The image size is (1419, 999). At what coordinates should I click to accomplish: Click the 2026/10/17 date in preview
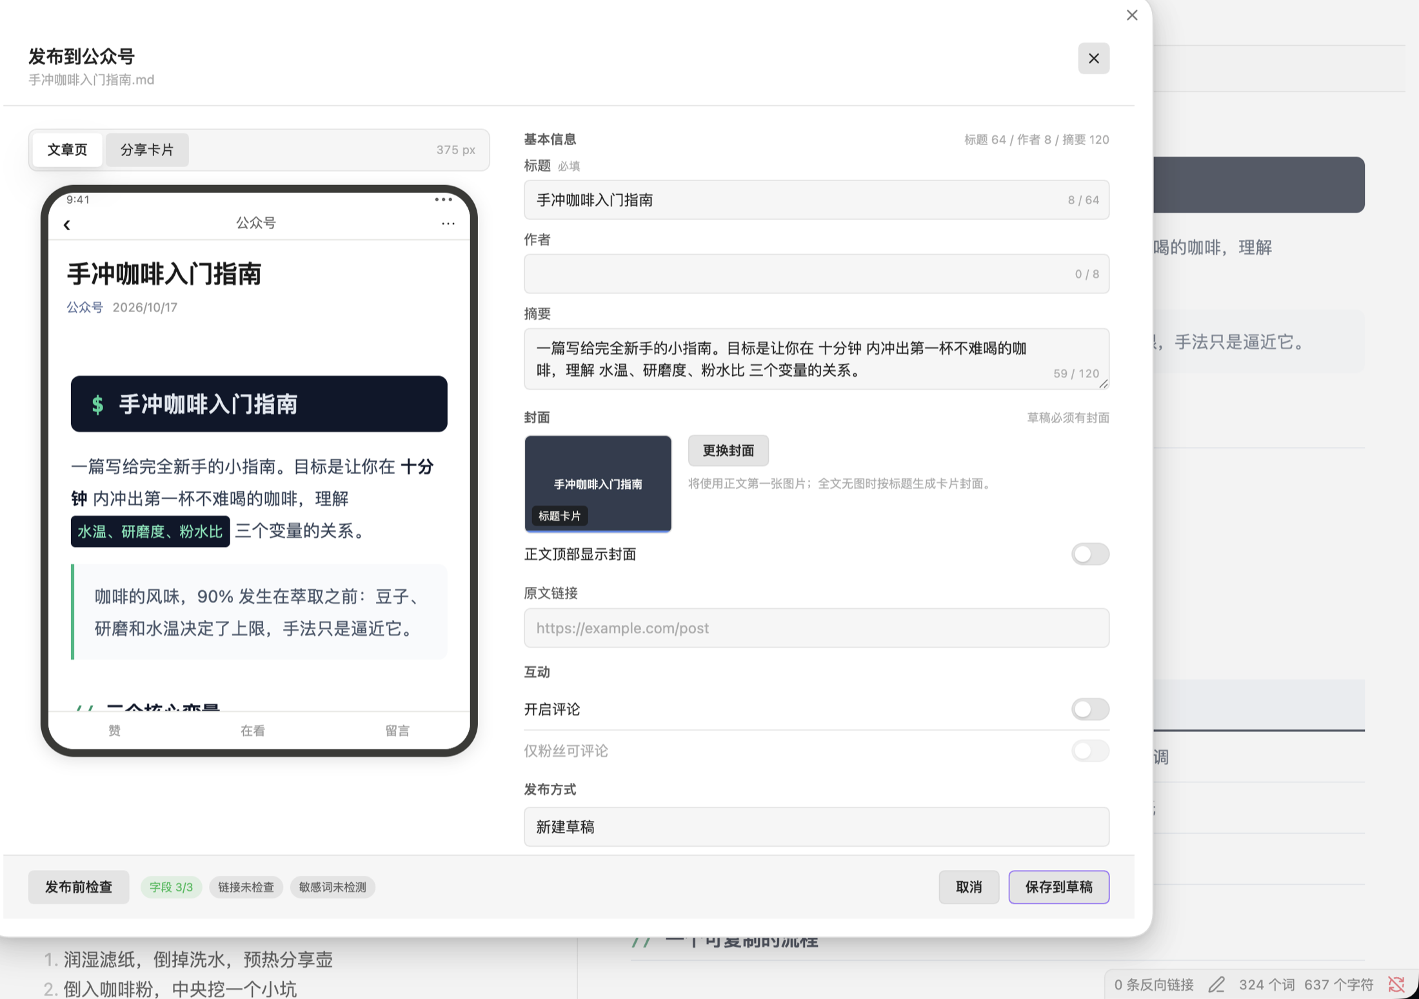[x=145, y=307]
